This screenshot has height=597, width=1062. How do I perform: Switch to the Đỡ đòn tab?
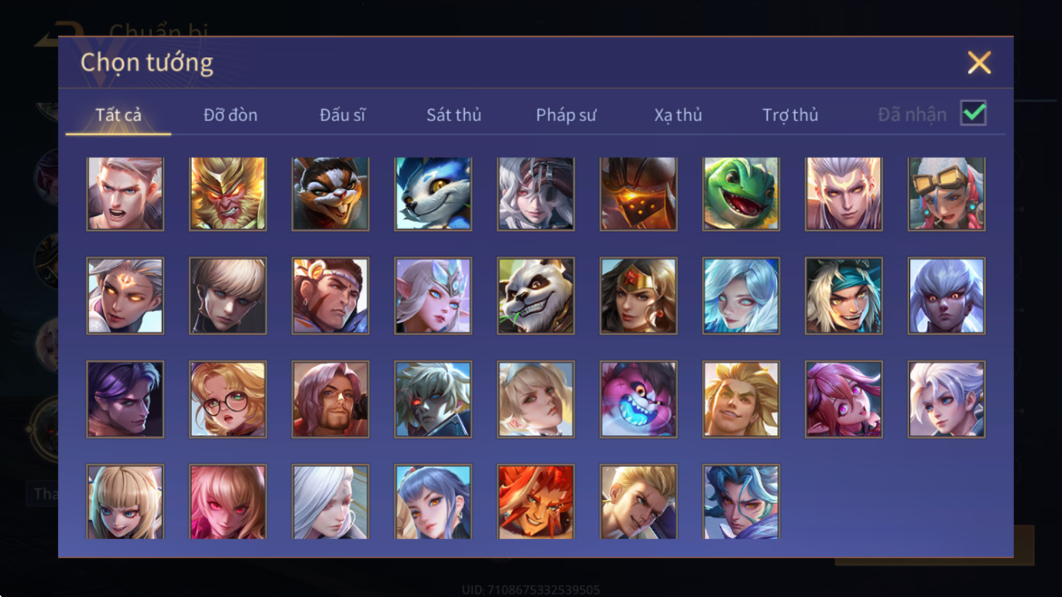coord(231,115)
